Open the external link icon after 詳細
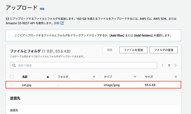This screenshot has height=114, width=191. 62,23
